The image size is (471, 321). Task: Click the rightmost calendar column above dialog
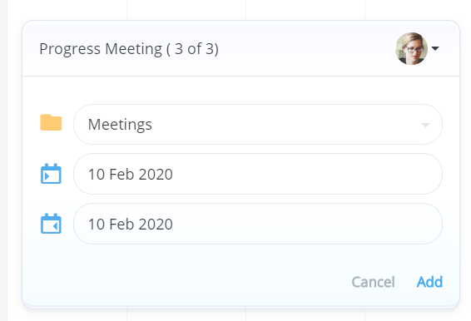(418, 10)
